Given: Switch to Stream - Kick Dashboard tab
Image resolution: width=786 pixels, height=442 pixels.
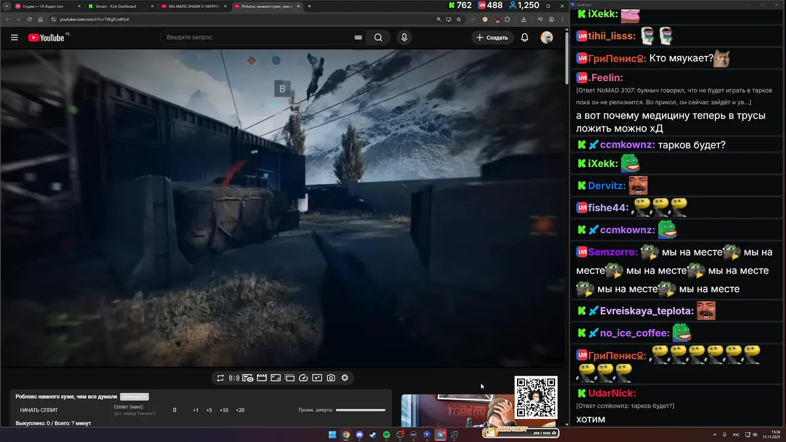Looking at the screenshot, I should pyautogui.click(x=120, y=6).
